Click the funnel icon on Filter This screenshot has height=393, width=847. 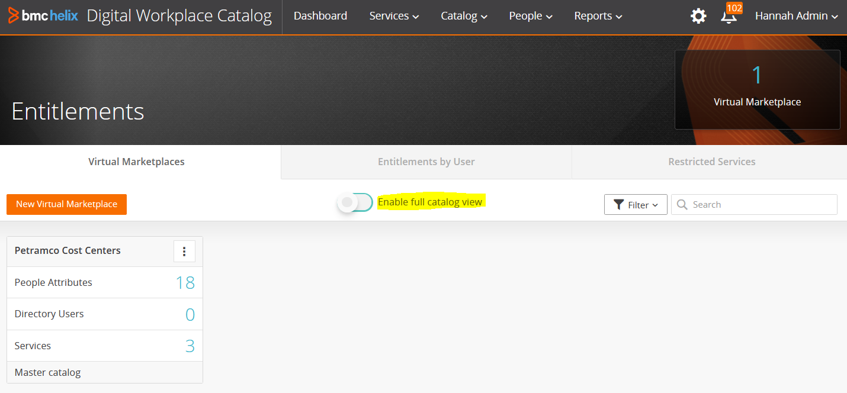coord(619,205)
